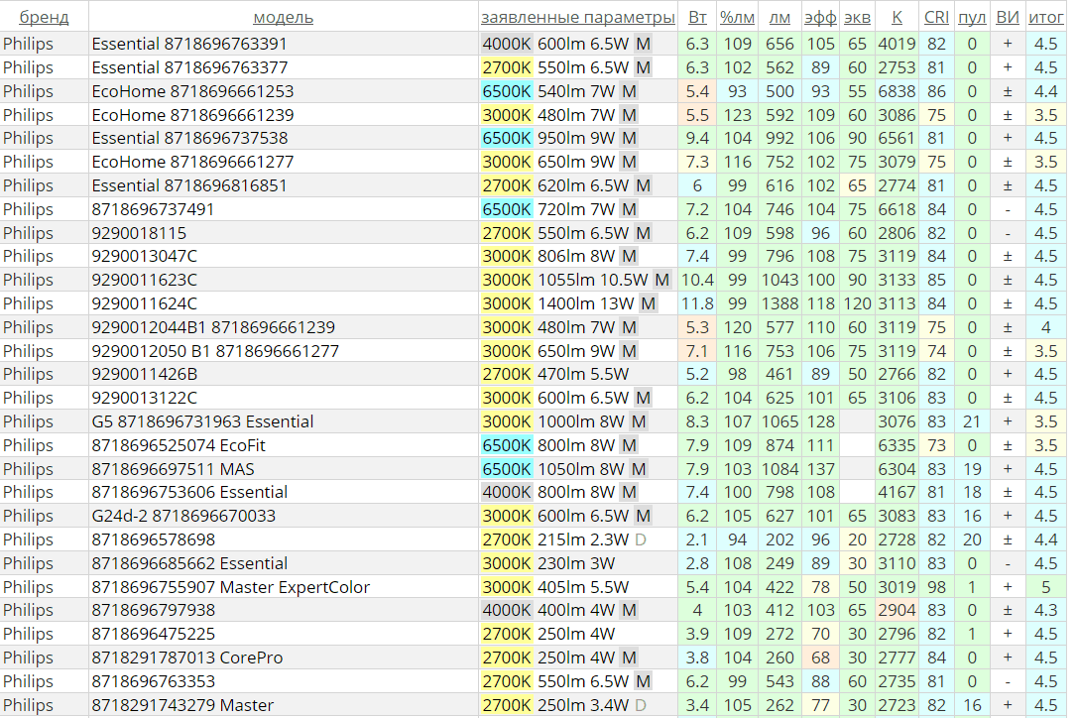
Task: Click total score 4.3
Action: point(1045,611)
